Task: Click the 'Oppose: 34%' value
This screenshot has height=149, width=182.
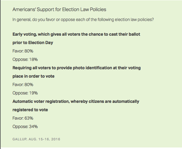Action: [25, 127]
